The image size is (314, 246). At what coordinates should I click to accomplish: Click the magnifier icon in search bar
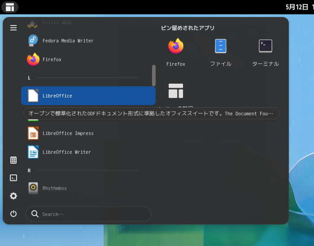(x=35, y=214)
